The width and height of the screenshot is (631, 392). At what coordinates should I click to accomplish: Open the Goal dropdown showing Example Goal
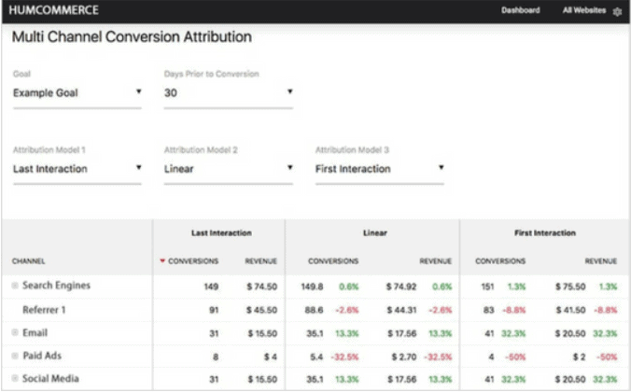click(77, 92)
